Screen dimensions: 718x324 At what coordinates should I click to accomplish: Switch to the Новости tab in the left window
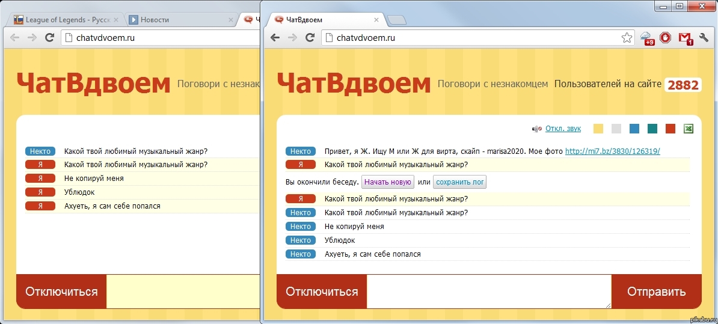(x=182, y=20)
